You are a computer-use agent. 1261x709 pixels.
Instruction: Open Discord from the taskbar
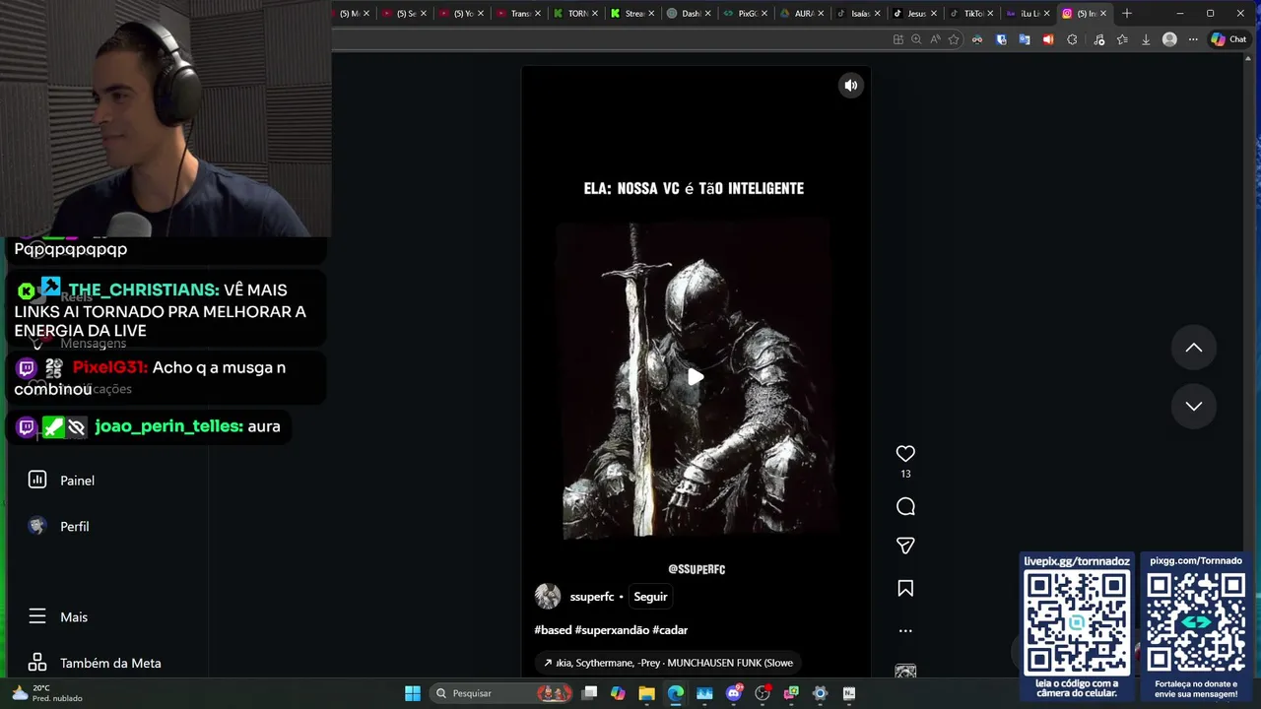click(733, 693)
